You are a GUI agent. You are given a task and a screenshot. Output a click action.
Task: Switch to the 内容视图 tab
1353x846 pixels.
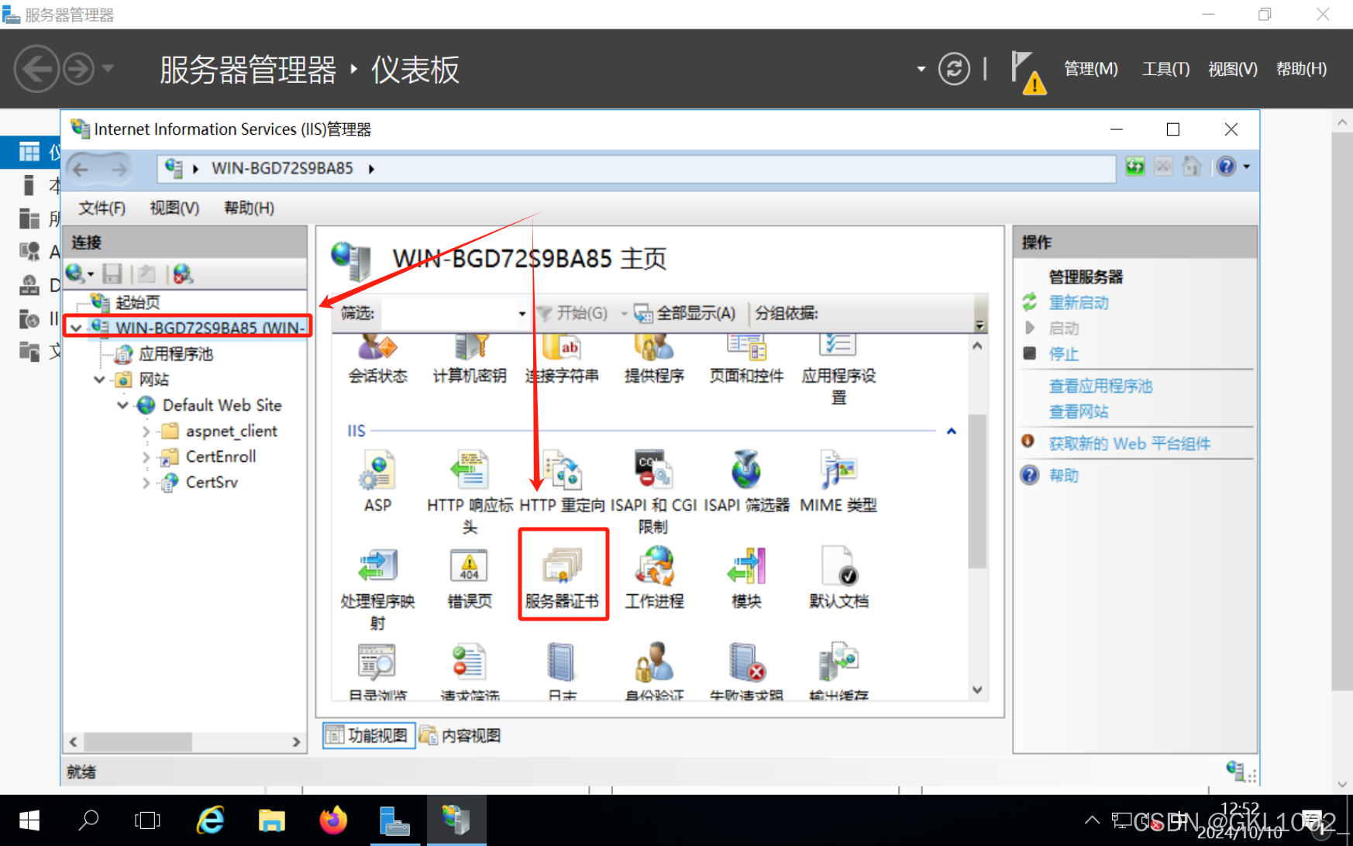pos(460,735)
